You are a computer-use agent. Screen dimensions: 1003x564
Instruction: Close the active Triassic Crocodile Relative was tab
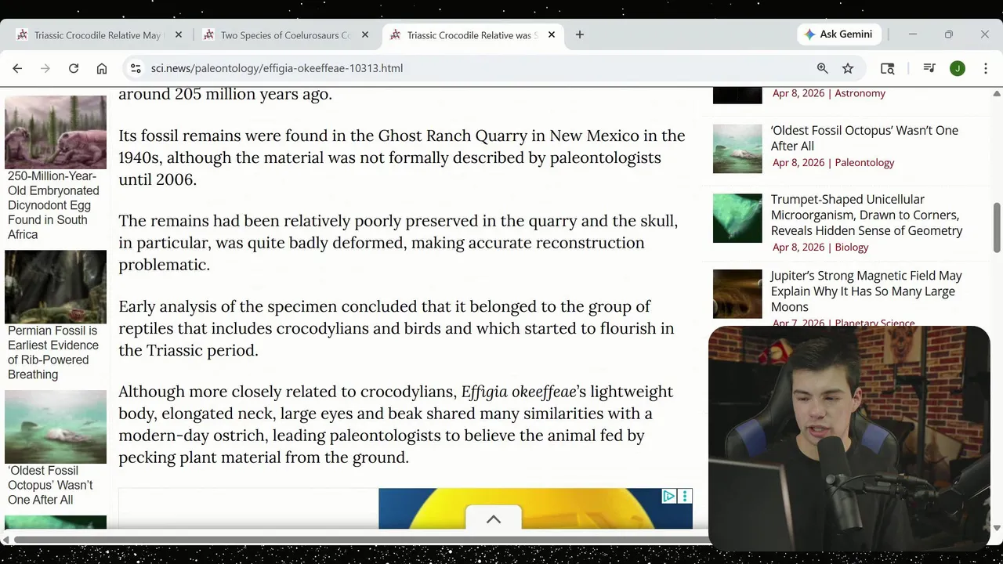552,34
